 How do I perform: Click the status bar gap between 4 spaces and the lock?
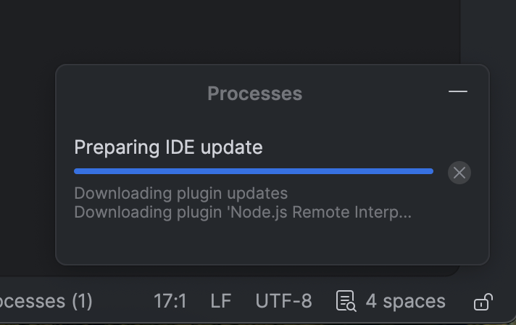click(459, 301)
